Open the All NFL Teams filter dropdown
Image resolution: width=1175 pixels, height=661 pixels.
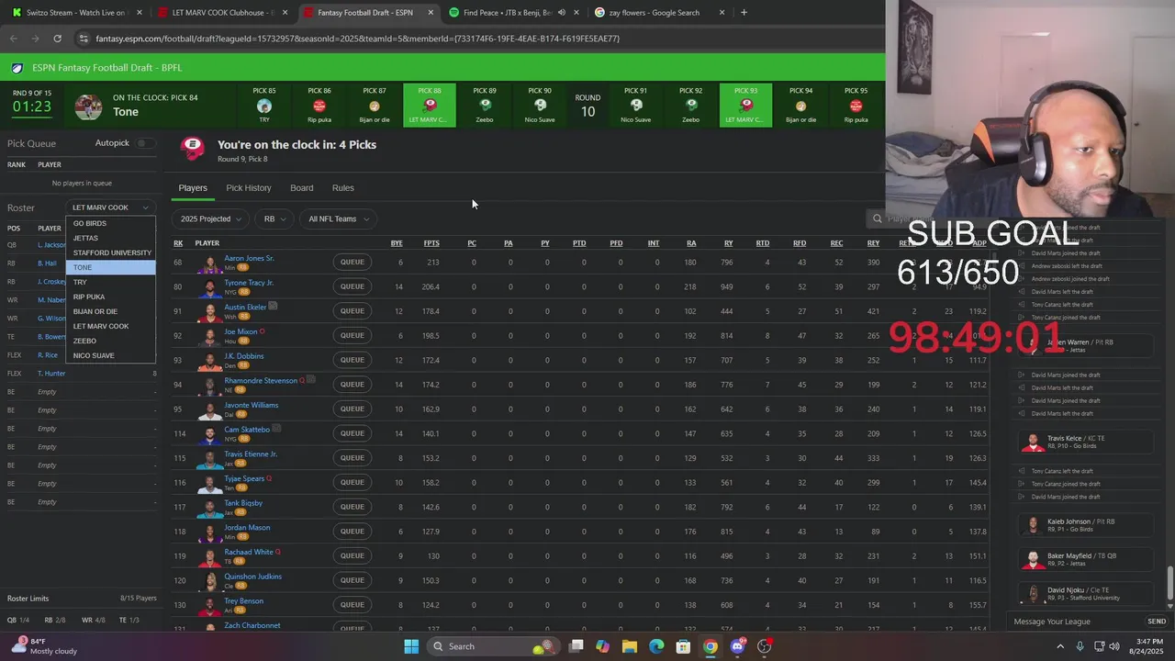339,218
